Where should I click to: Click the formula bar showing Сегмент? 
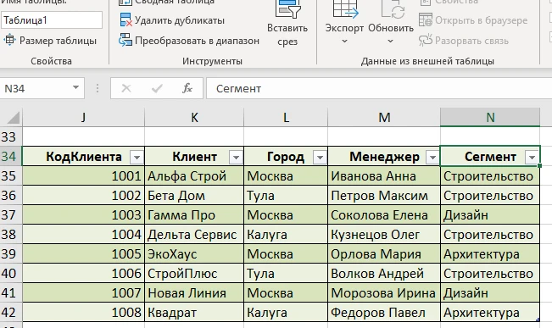click(x=379, y=88)
